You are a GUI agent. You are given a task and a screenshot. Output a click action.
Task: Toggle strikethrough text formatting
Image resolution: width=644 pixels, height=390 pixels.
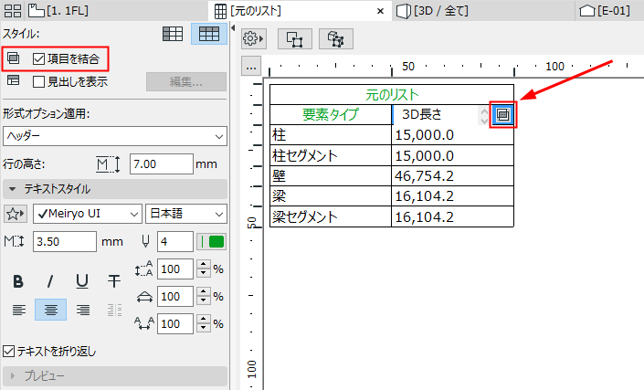(114, 281)
